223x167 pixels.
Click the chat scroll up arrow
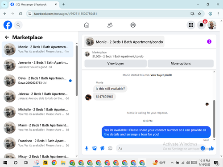(214, 72)
